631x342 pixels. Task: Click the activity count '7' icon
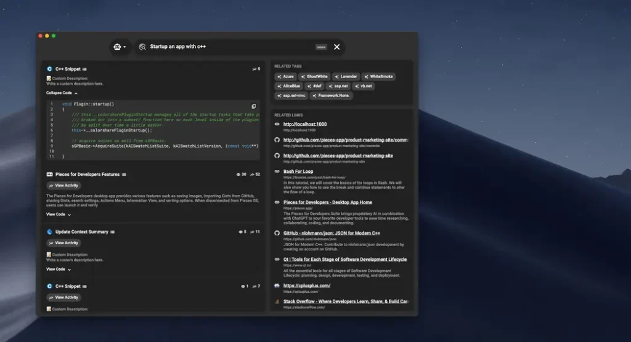(x=256, y=287)
